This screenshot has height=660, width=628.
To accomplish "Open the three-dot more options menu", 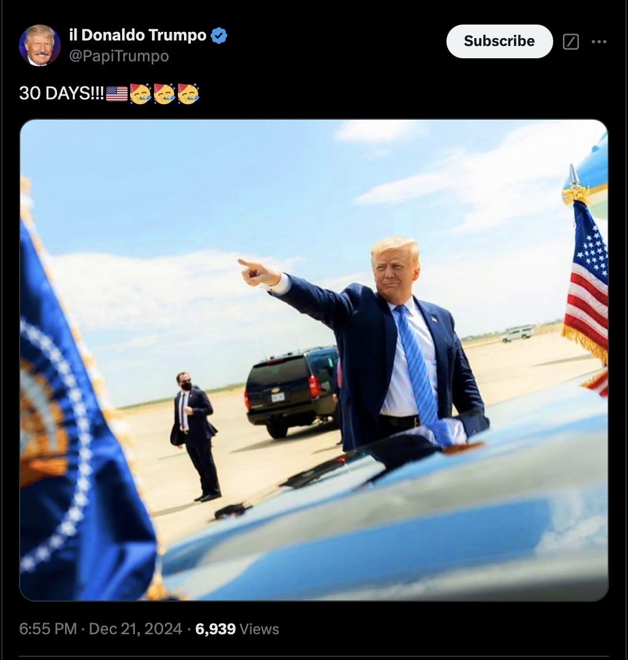I will [599, 42].
